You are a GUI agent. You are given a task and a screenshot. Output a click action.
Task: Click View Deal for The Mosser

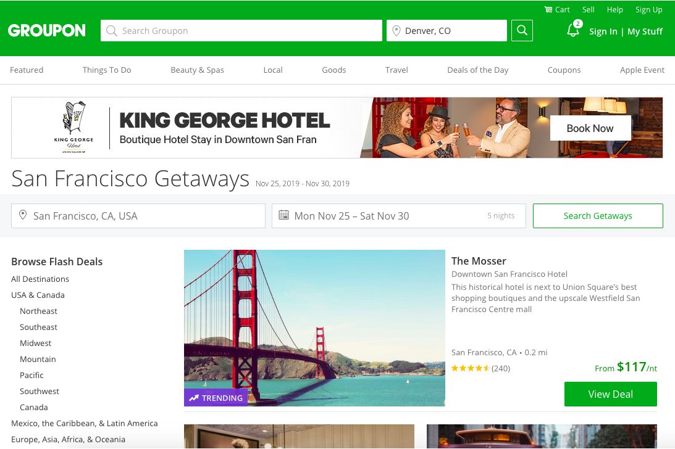click(610, 394)
